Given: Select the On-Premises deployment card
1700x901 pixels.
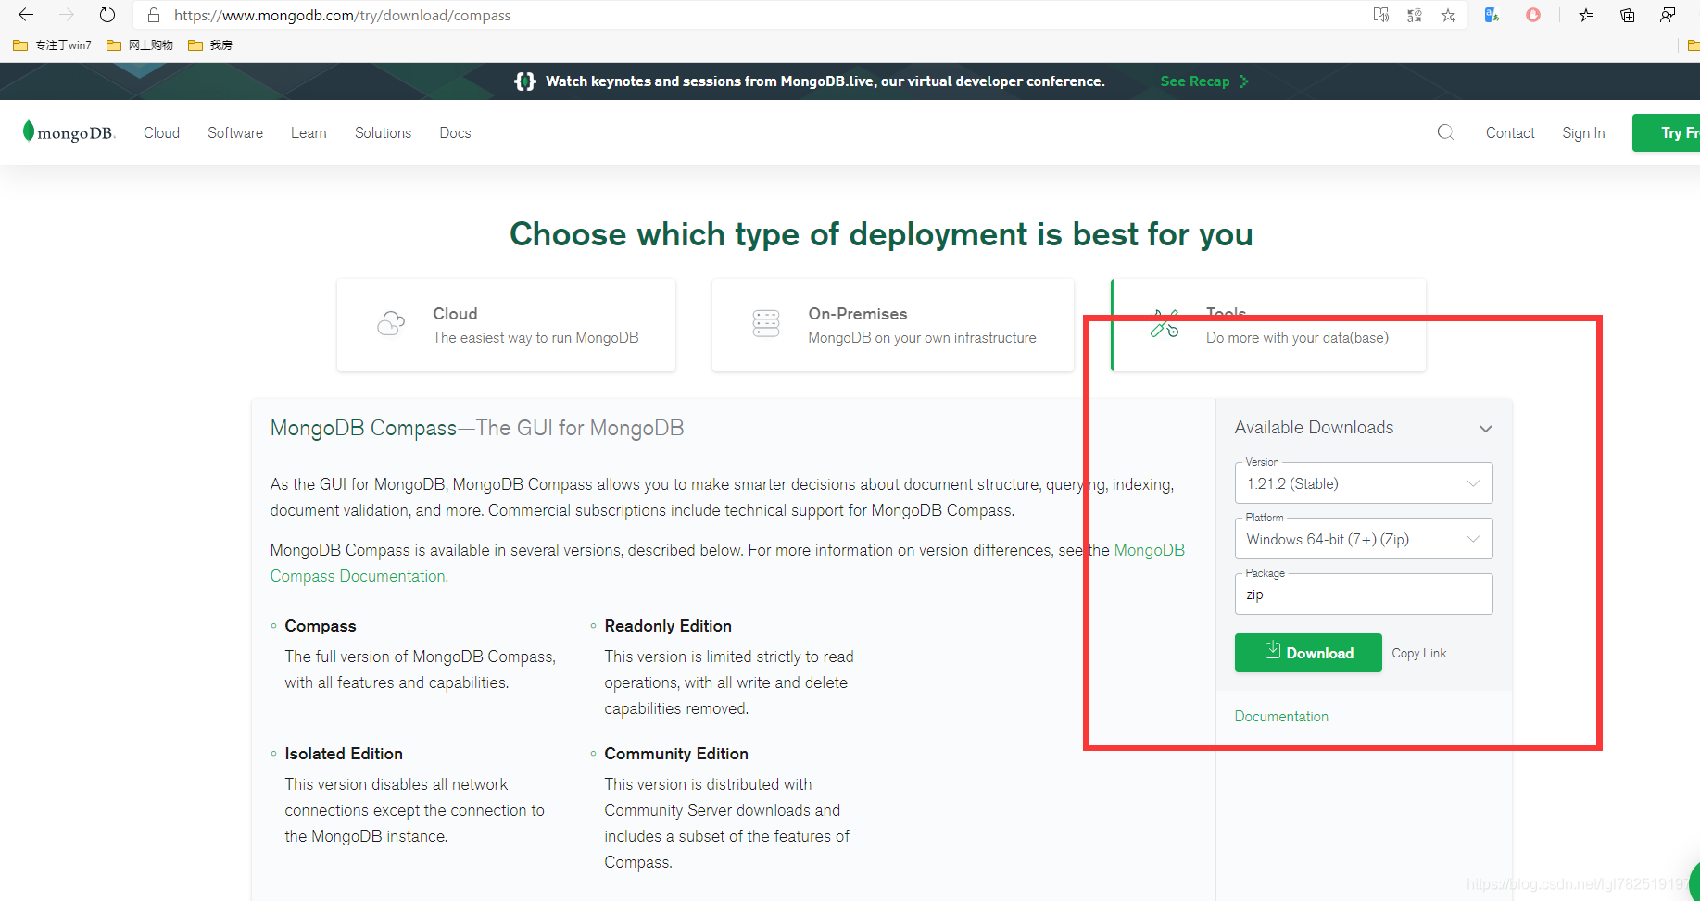Looking at the screenshot, I should point(892,325).
